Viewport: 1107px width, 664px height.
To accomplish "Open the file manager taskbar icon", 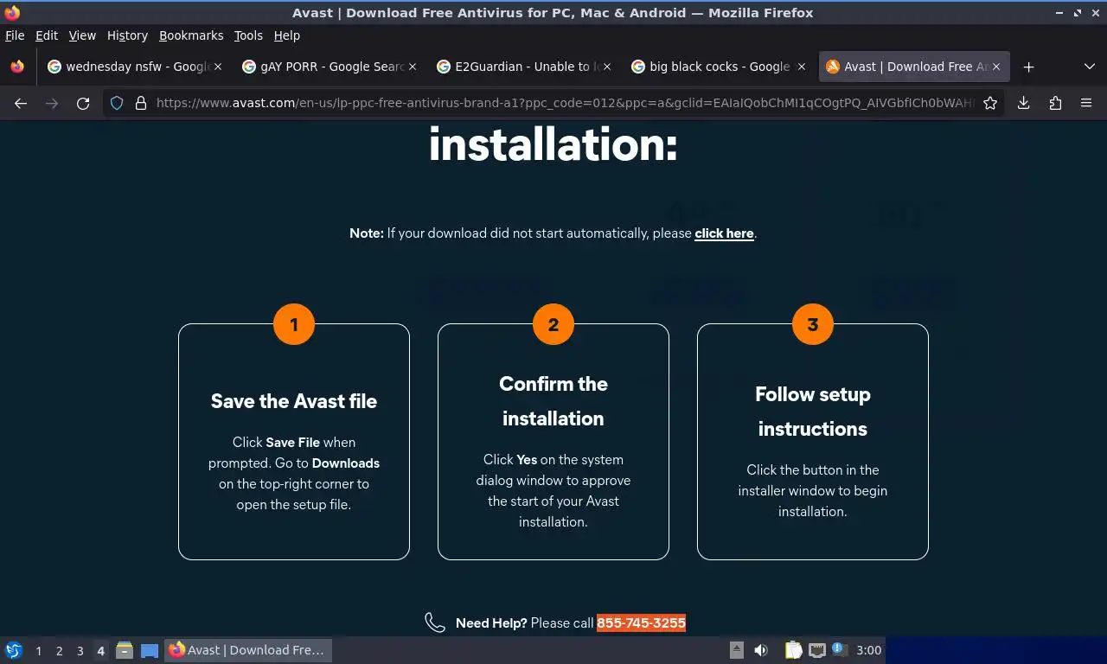I will point(125,650).
